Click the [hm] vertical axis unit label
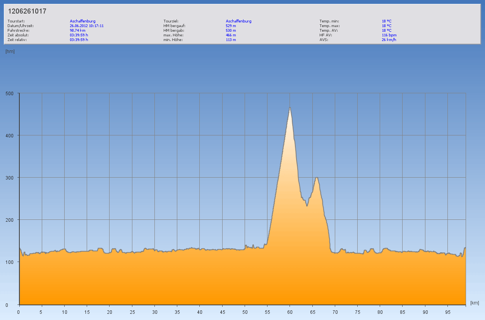This screenshot has width=485, height=320. (x=10, y=51)
